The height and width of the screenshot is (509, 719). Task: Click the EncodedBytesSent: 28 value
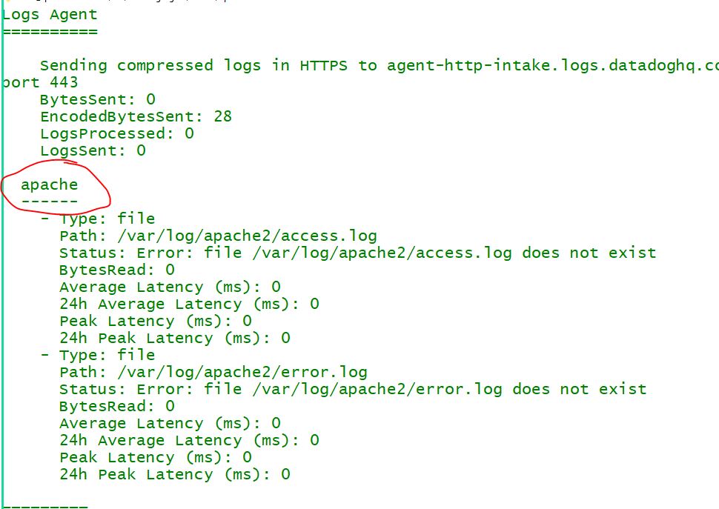click(x=136, y=116)
